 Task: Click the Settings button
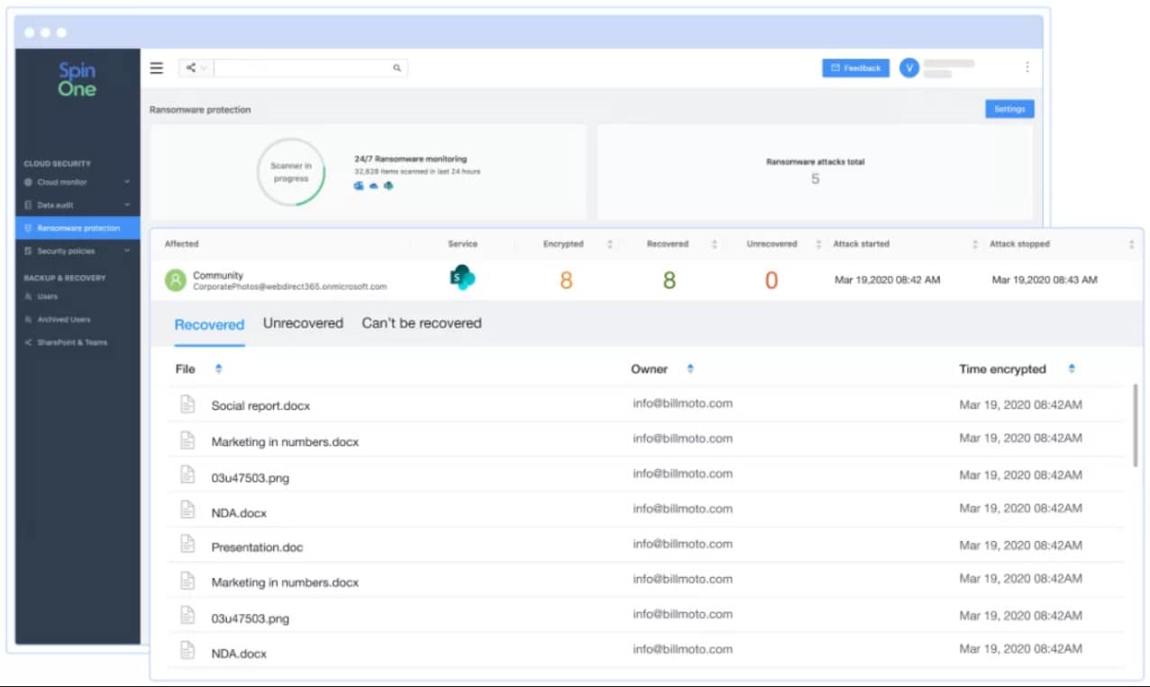tap(1009, 108)
